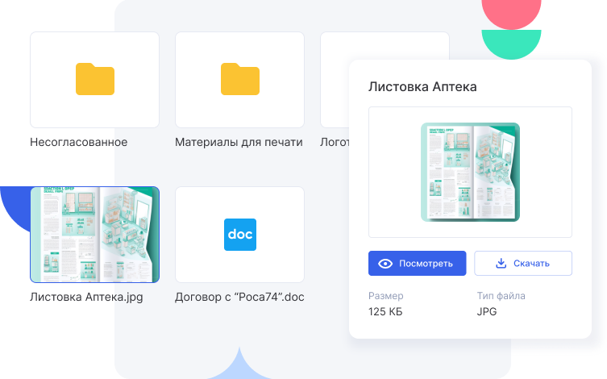Screen dimensions: 607x379
Task: Select the Листовка Аптека.jpg thumbnail
Action: (95, 235)
